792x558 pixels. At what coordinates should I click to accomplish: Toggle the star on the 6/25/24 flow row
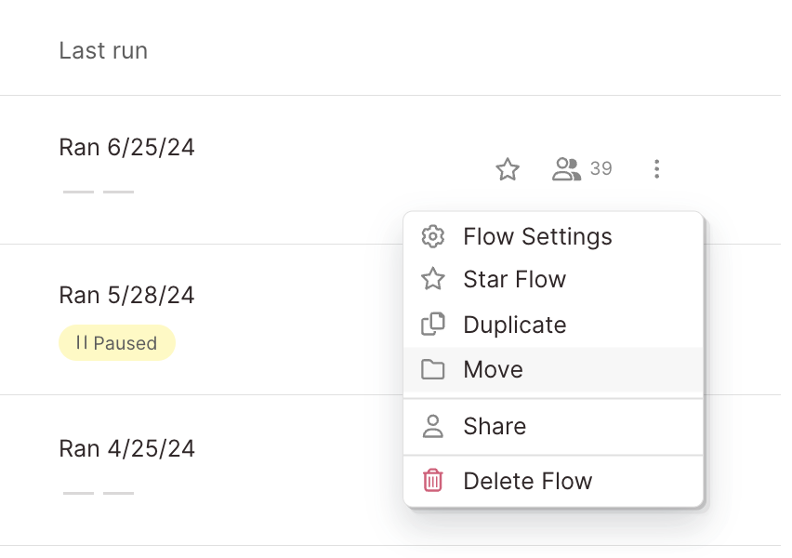(507, 169)
